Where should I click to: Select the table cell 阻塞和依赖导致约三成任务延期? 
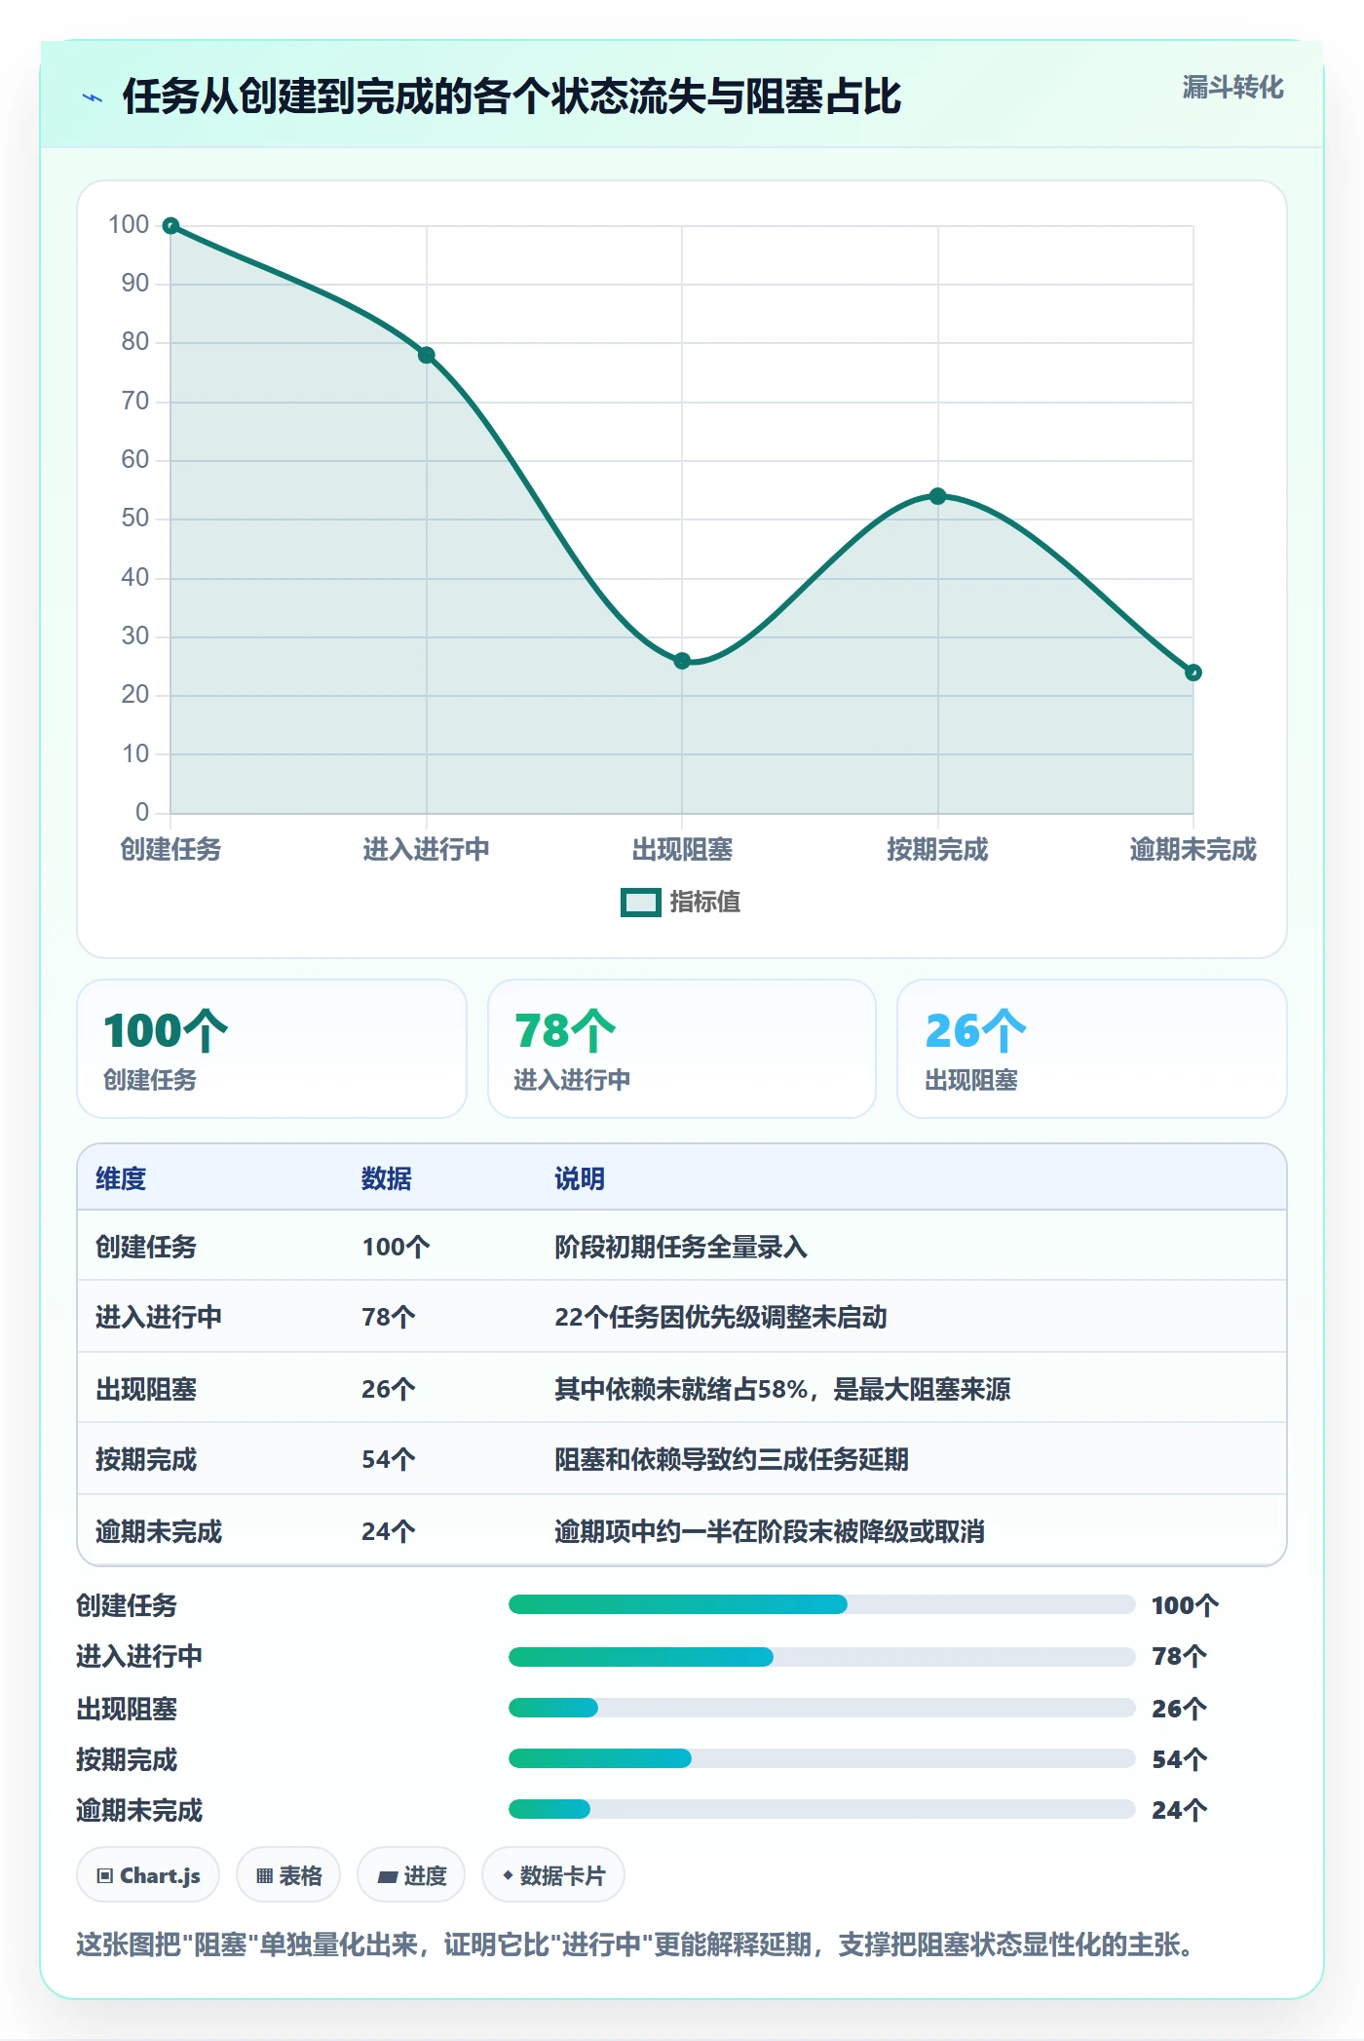pos(732,1460)
